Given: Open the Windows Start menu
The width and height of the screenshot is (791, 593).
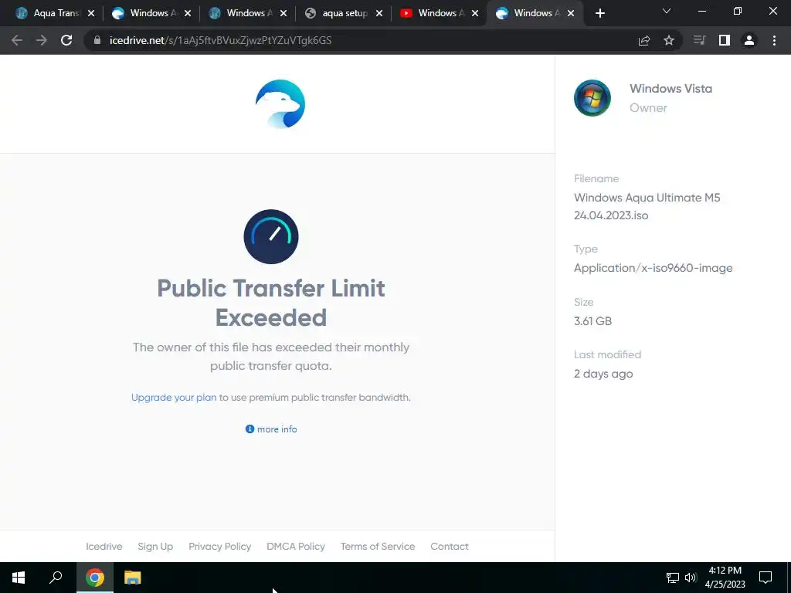Looking at the screenshot, I should point(19,578).
